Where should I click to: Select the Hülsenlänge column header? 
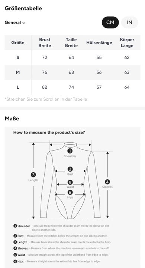pos(99,42)
